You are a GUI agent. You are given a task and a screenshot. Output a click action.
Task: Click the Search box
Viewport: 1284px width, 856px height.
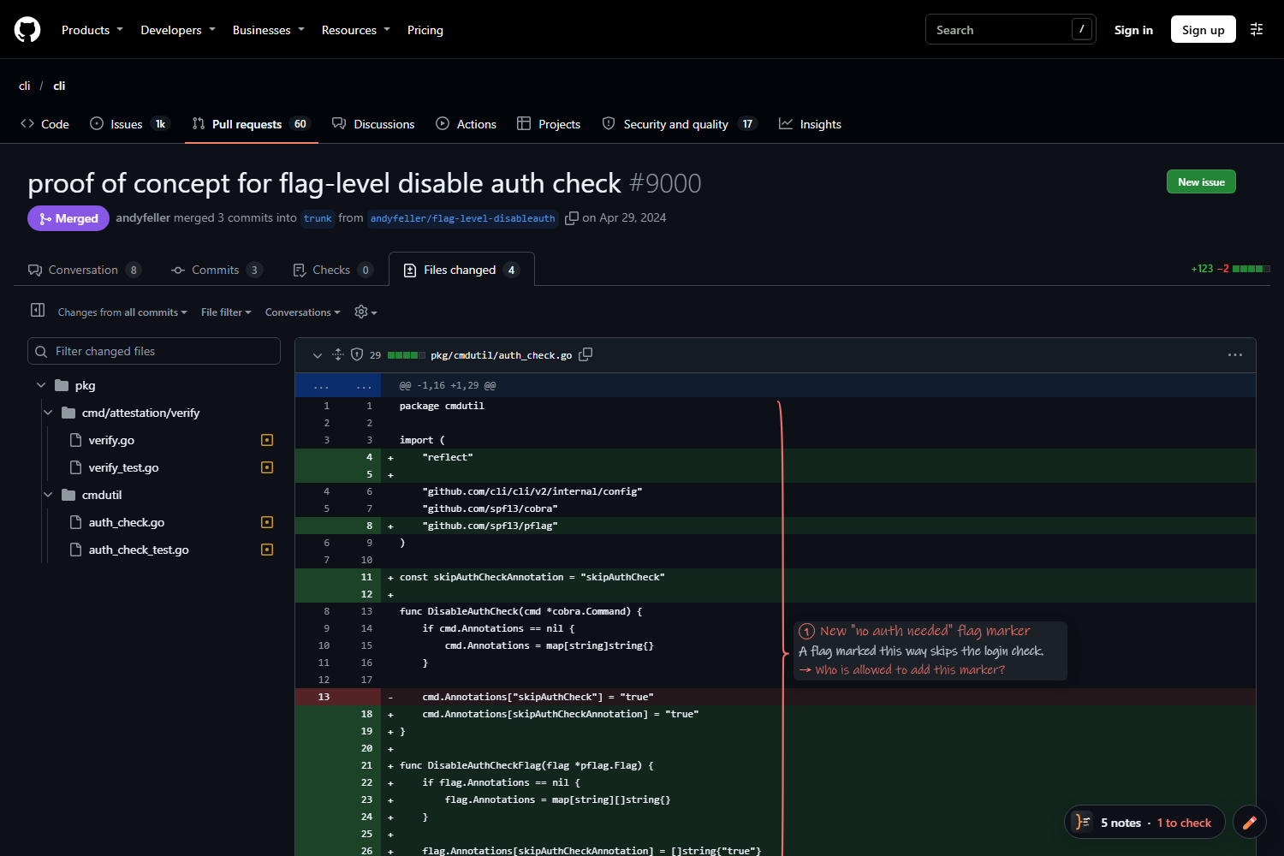coord(1010,30)
